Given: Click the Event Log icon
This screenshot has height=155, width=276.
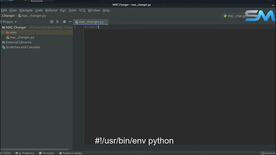Looking at the screenshot, I should coord(262,153).
